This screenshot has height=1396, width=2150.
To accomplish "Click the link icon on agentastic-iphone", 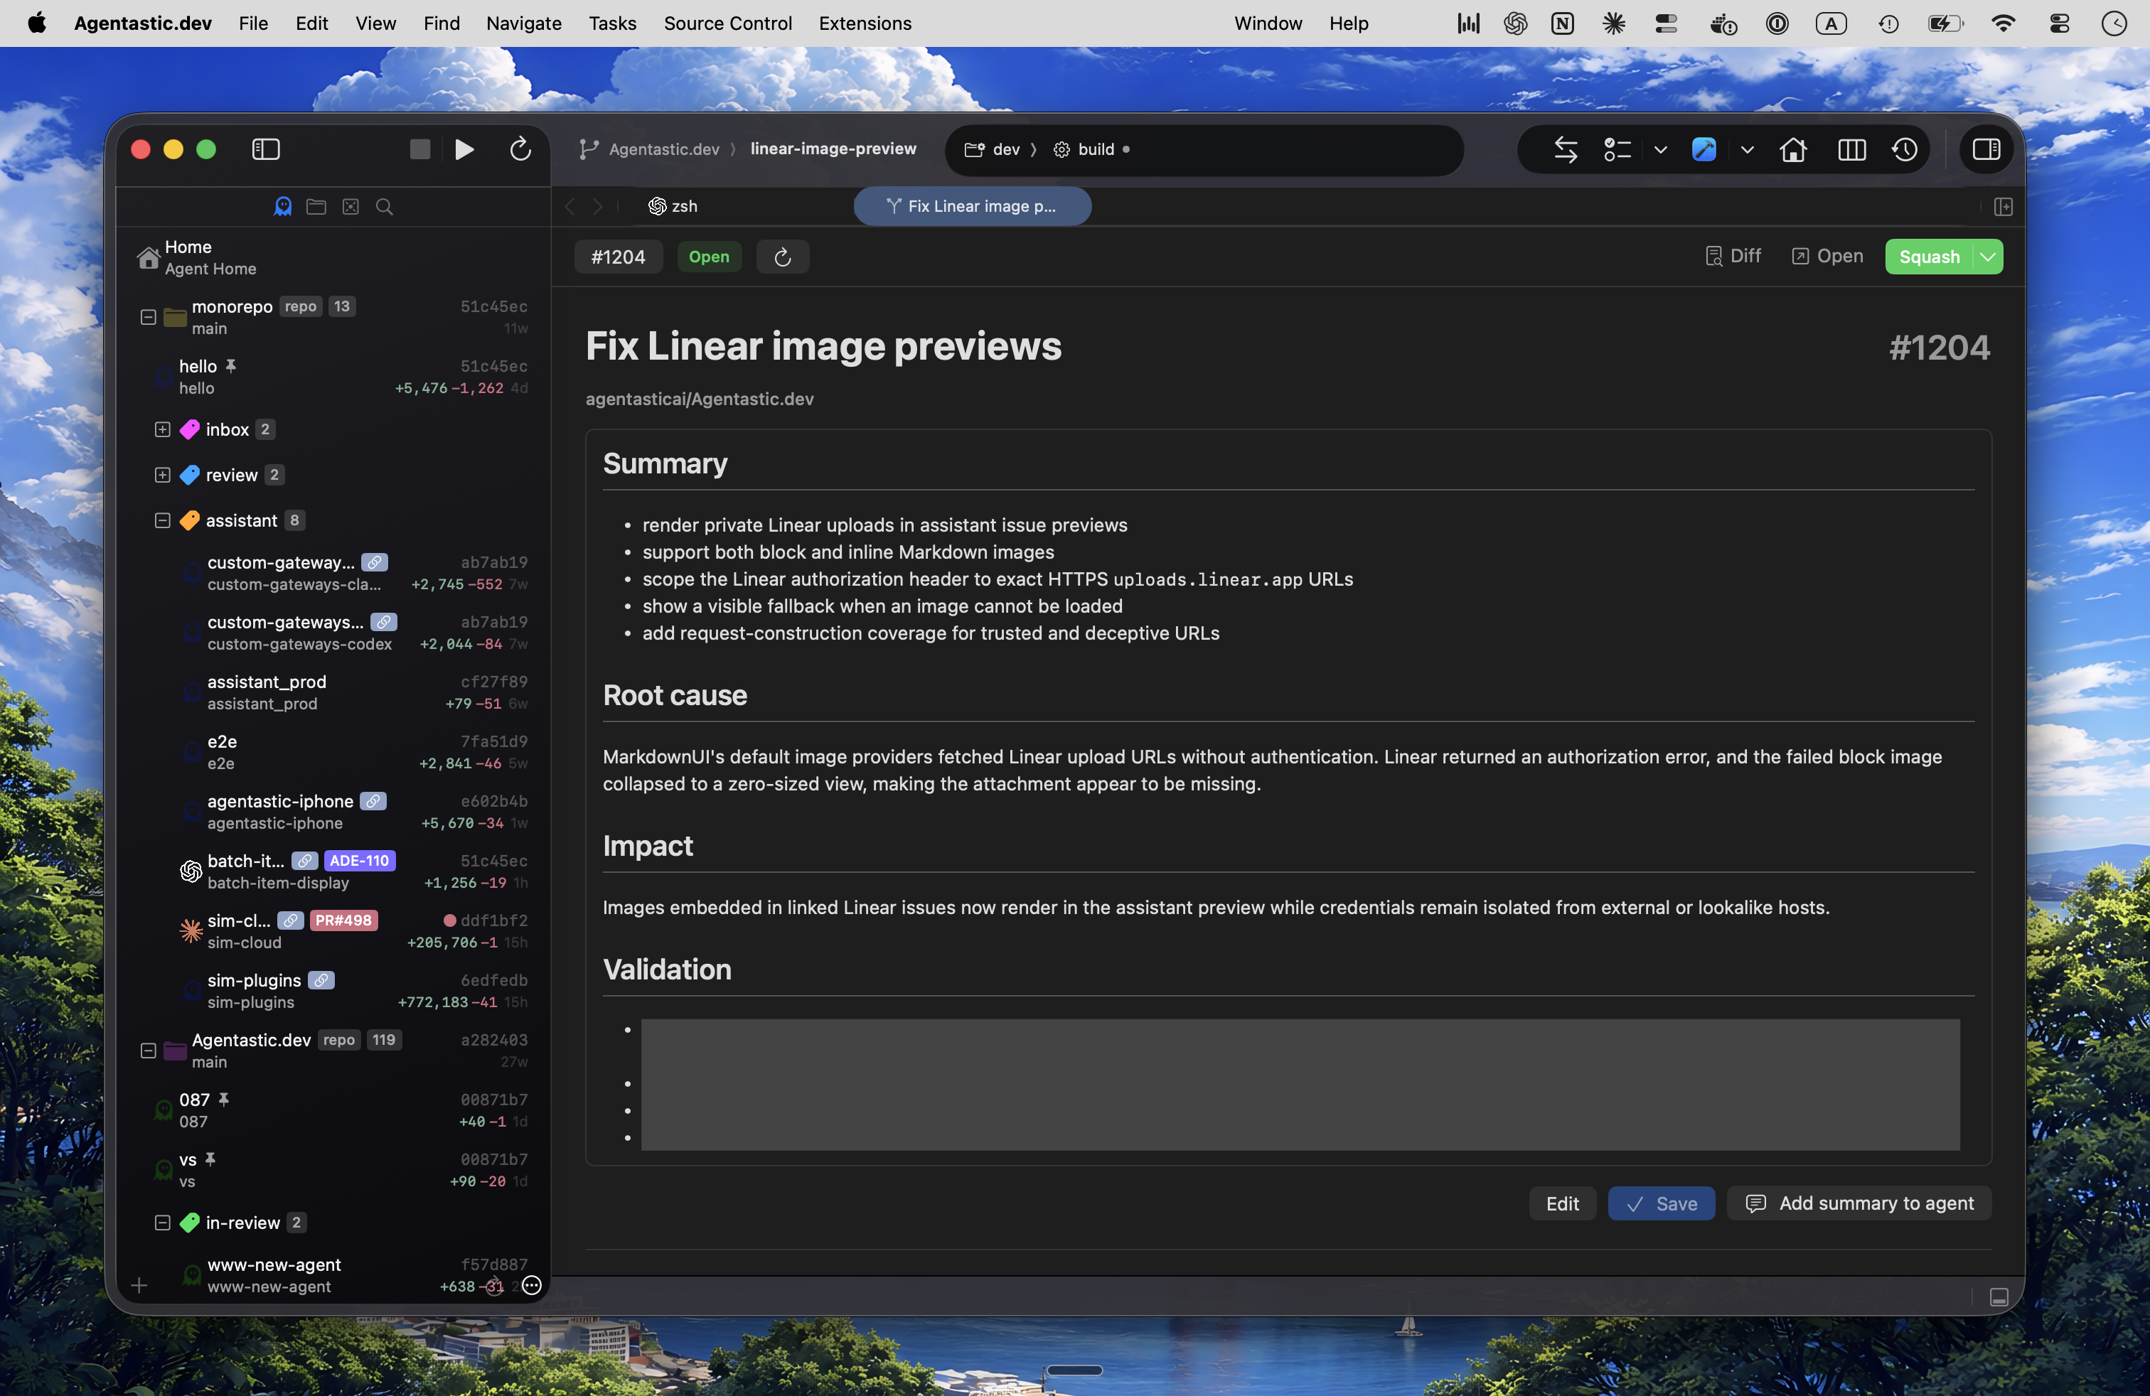I will tap(373, 801).
